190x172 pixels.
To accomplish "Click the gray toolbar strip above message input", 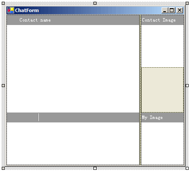I will point(73,117).
